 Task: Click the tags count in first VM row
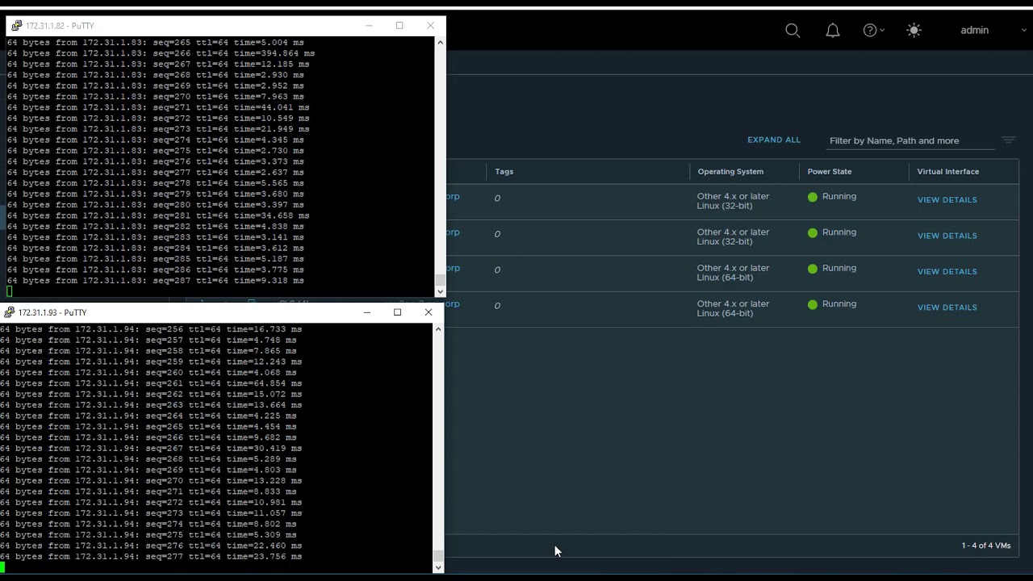[x=497, y=199]
